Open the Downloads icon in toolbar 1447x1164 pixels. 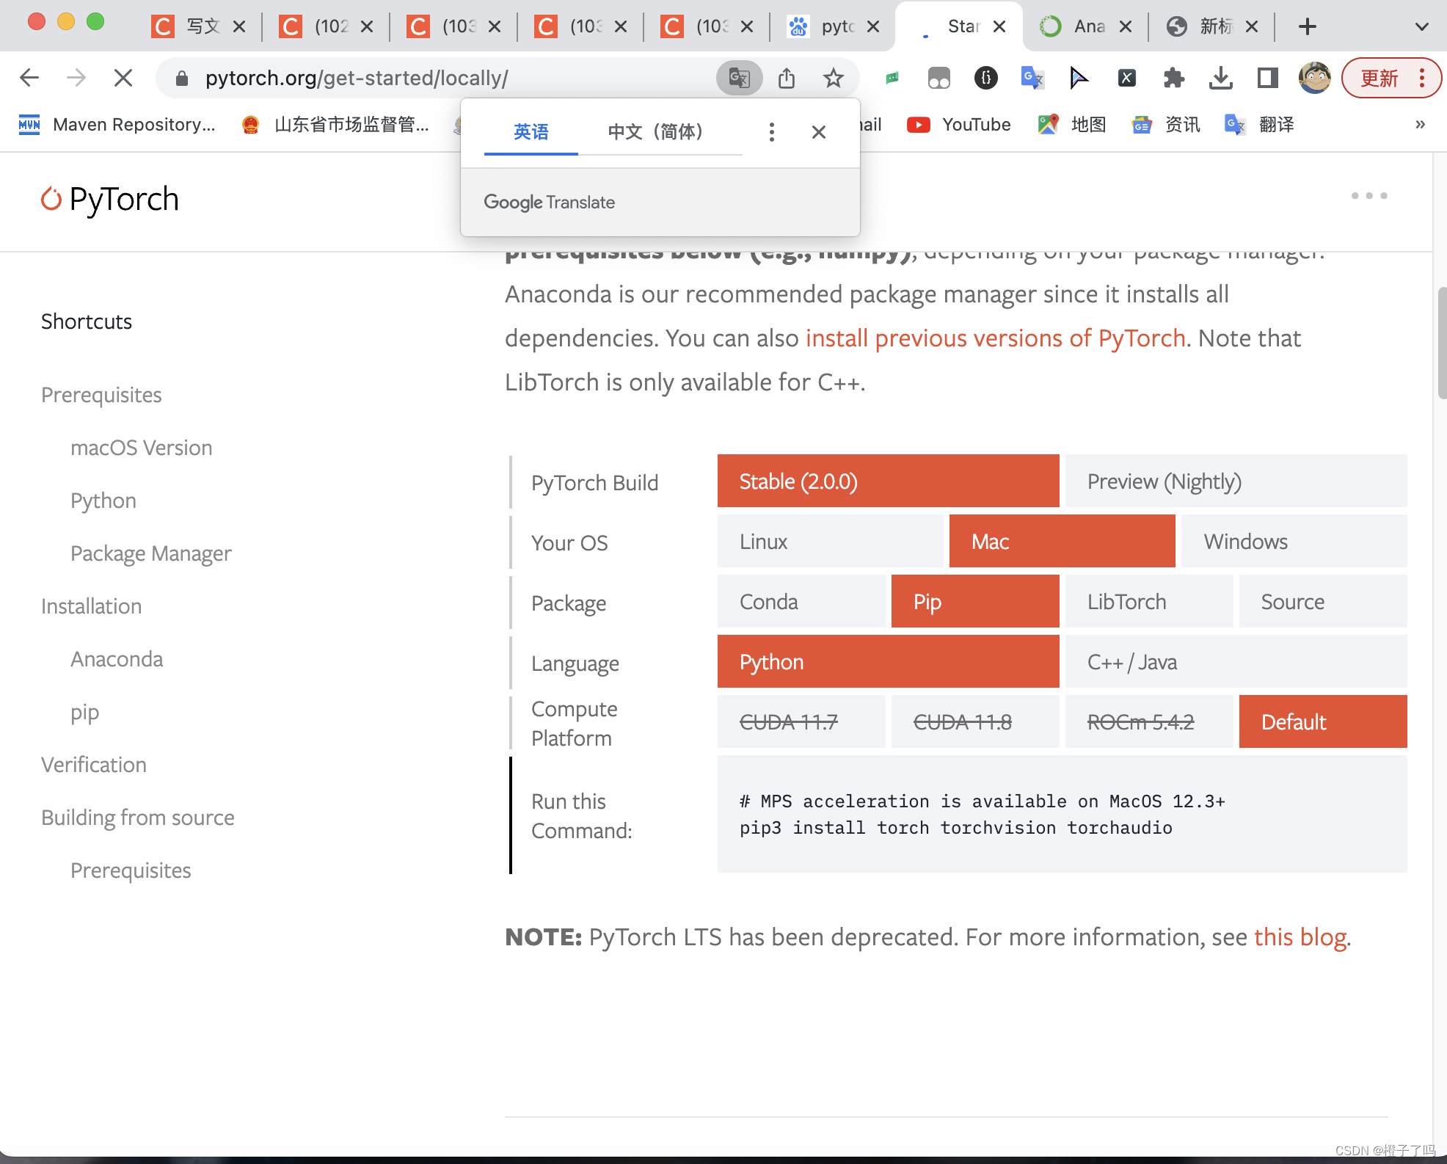click(1220, 78)
